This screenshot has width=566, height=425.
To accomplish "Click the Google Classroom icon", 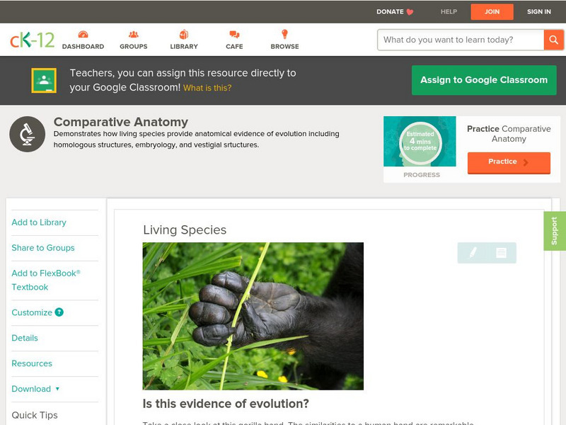I will tap(44, 80).
